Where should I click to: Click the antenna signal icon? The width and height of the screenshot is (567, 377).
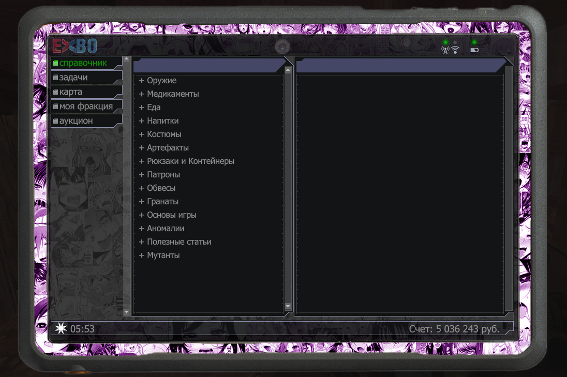coord(445,50)
